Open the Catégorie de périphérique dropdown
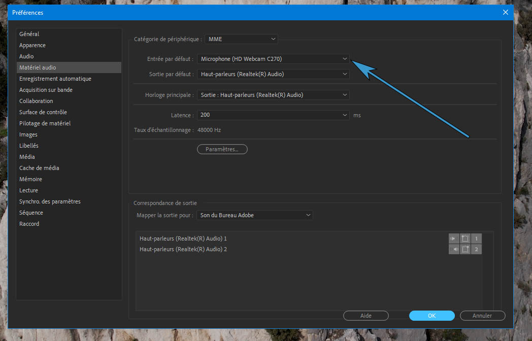 [x=241, y=39]
